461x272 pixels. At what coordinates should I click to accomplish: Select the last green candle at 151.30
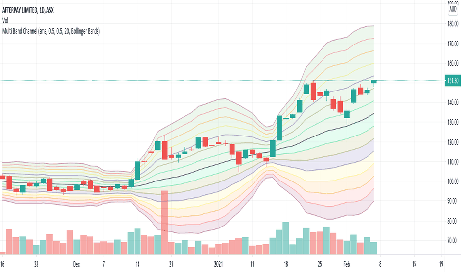374,82
